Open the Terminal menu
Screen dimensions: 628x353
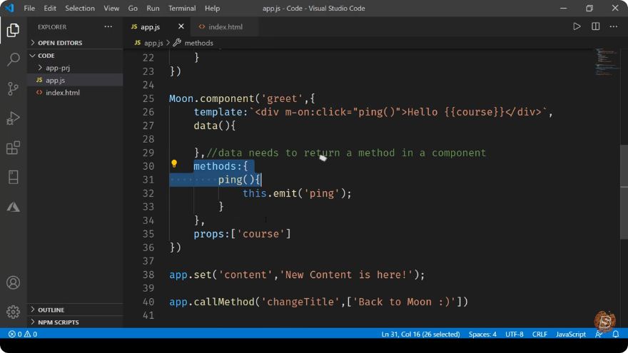coord(182,8)
